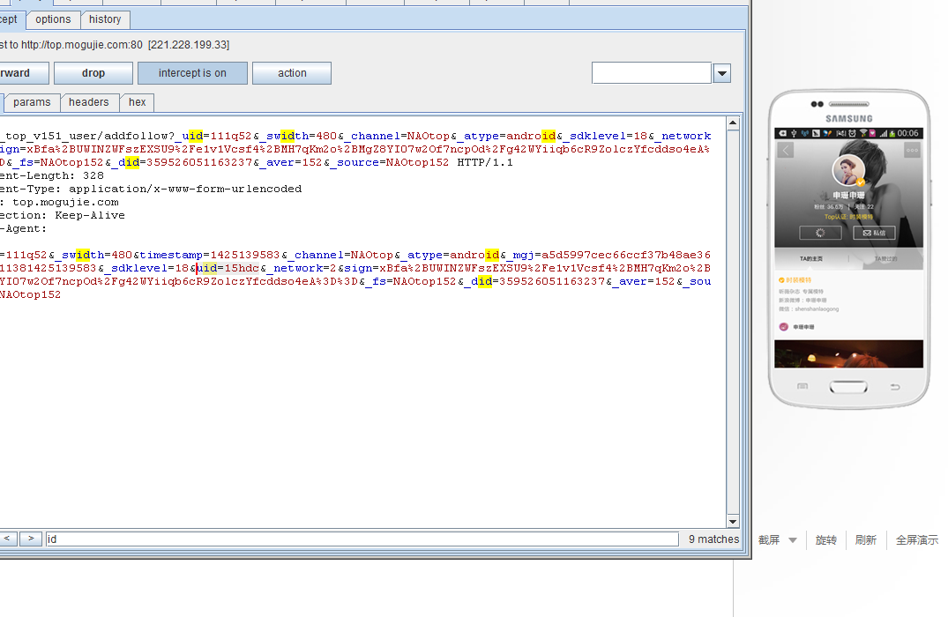The width and height of the screenshot is (948, 617).
Task: Tap the small pink avatar beside post author
Action: 784,326
